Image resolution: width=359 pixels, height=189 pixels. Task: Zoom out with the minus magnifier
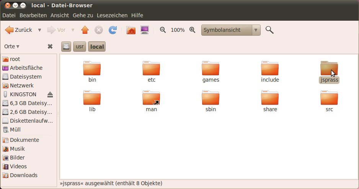(x=163, y=30)
